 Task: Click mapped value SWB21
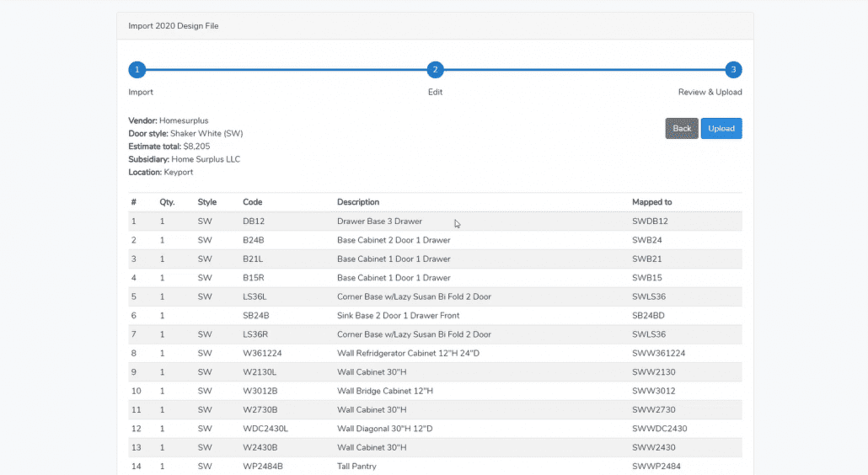(647, 259)
